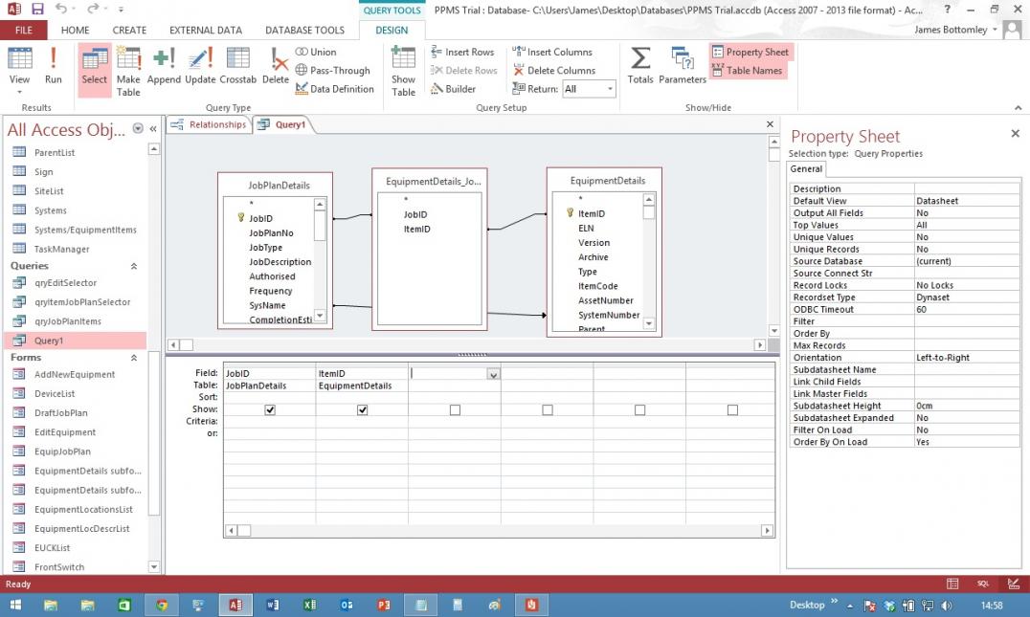Click the Run query icon
The image size is (1030, 617).
point(54,67)
